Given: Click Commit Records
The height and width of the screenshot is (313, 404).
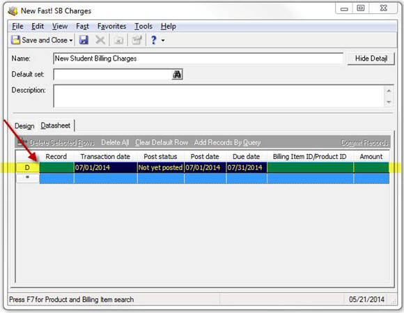Looking at the screenshot, I should 364,143.
